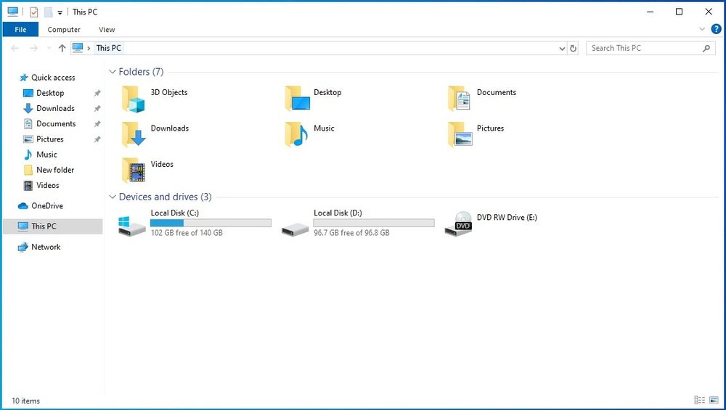The height and width of the screenshot is (410, 726).
Task: Click address bar chevron before This PC
Action: coord(89,48)
